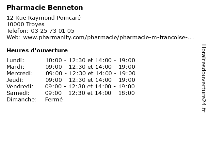
Task: Click the Jeudi opening hours text
Action: [90, 80]
